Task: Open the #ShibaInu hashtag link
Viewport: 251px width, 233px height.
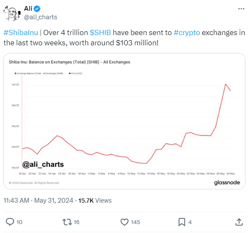Action: [x=21, y=32]
